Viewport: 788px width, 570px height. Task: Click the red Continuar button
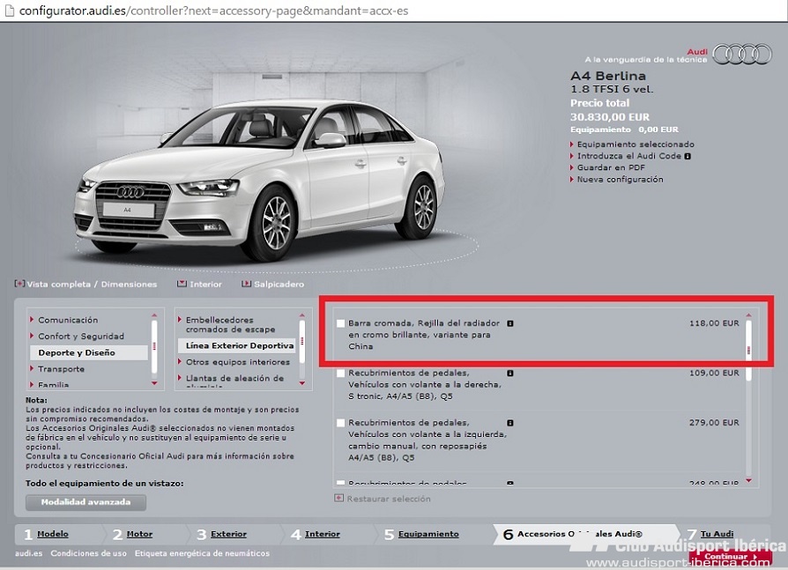pos(730,557)
